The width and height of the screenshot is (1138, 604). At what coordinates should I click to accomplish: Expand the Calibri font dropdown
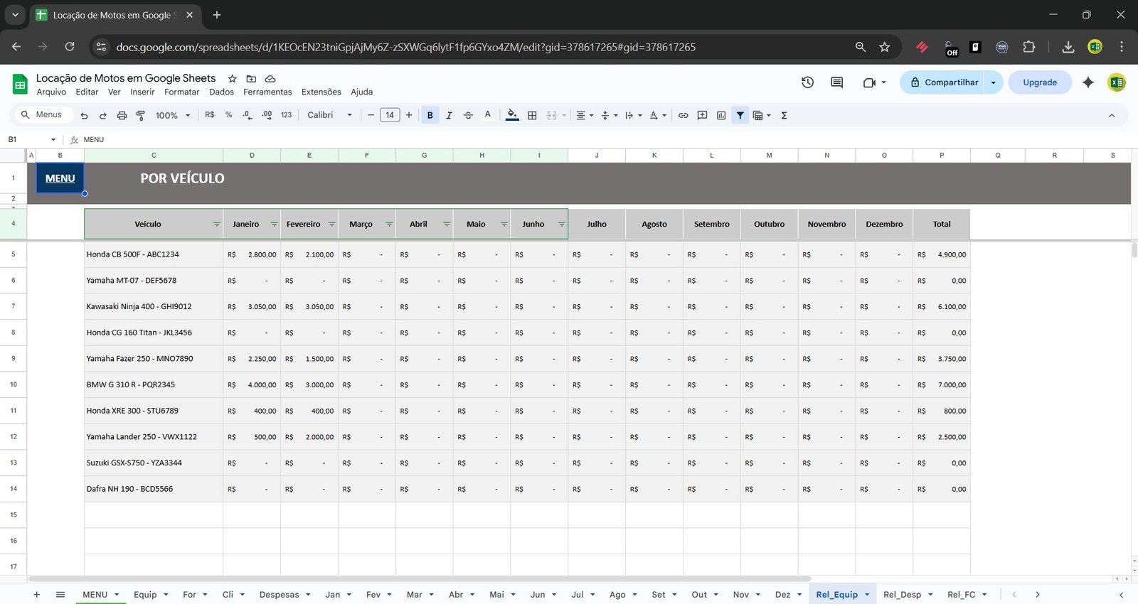tap(329, 115)
